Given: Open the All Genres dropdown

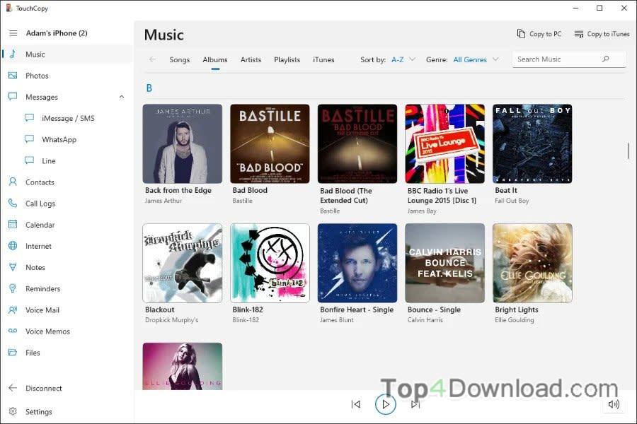Looking at the screenshot, I should pos(476,59).
